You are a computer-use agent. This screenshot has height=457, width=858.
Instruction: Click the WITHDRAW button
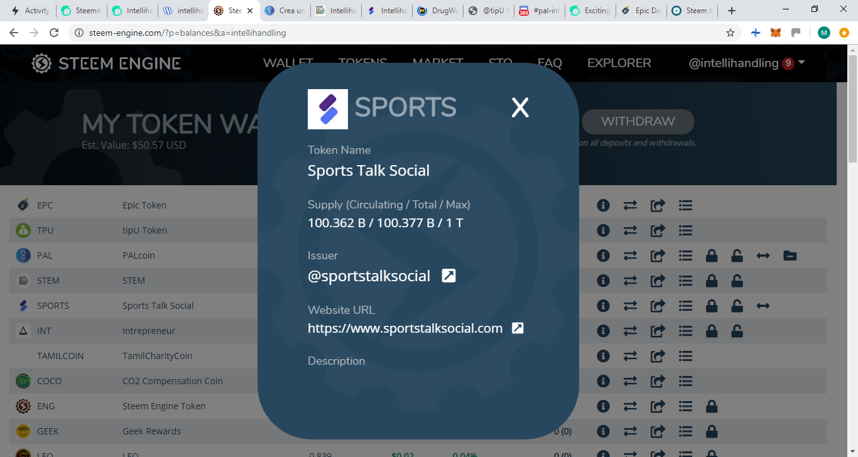pos(638,121)
